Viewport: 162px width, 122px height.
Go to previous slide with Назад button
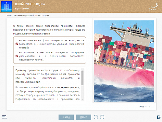tap(66, 117)
